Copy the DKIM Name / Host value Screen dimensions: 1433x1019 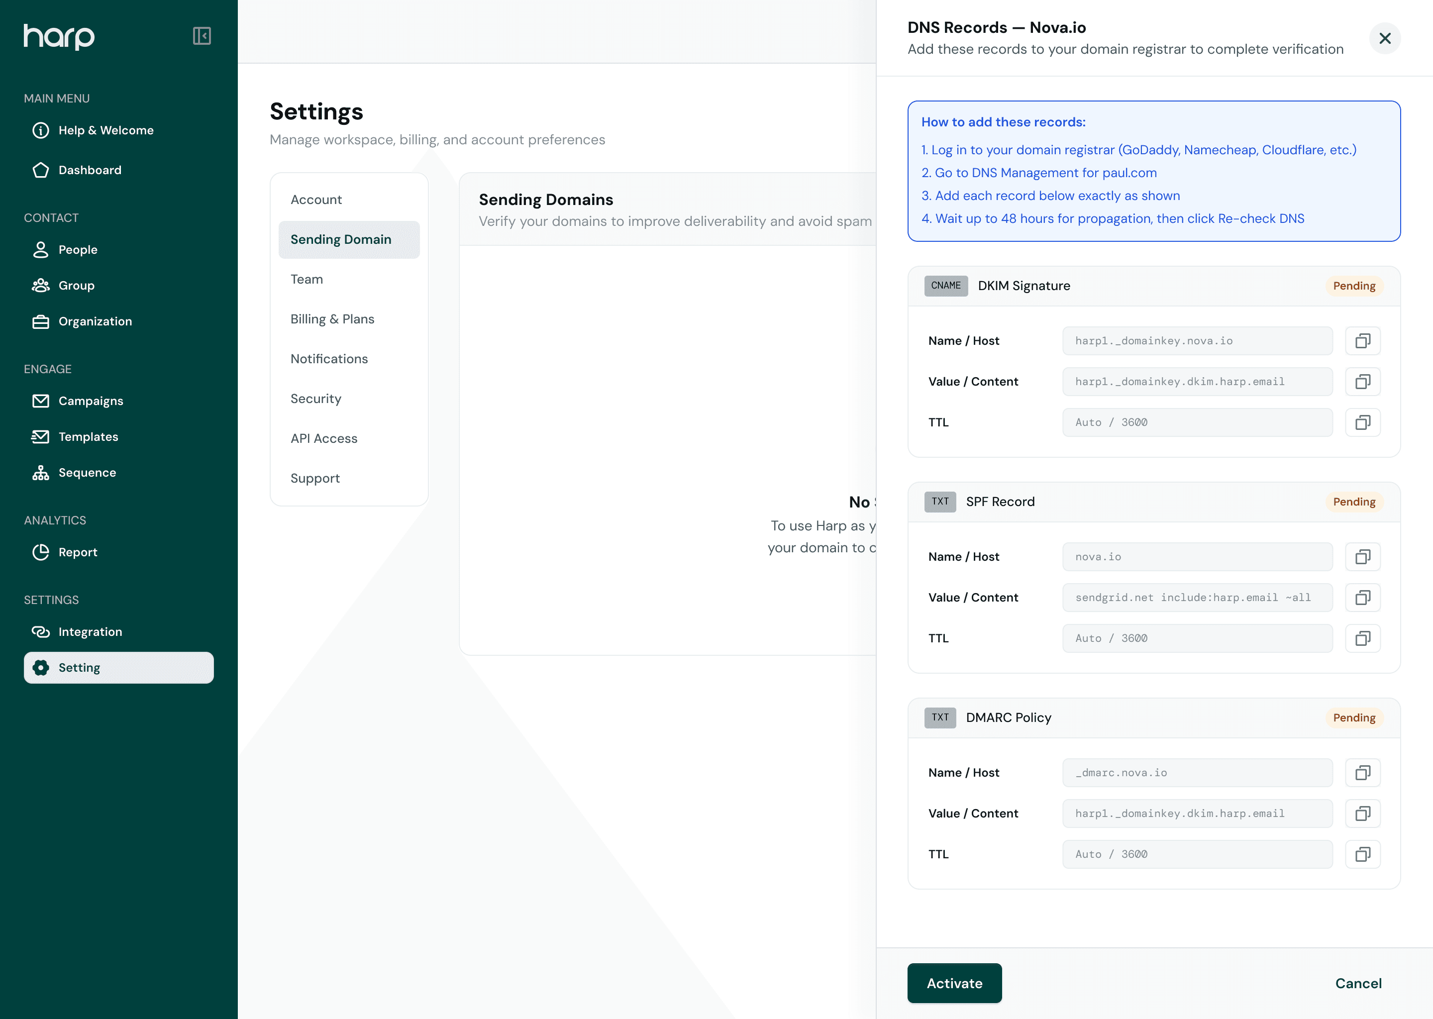1363,341
